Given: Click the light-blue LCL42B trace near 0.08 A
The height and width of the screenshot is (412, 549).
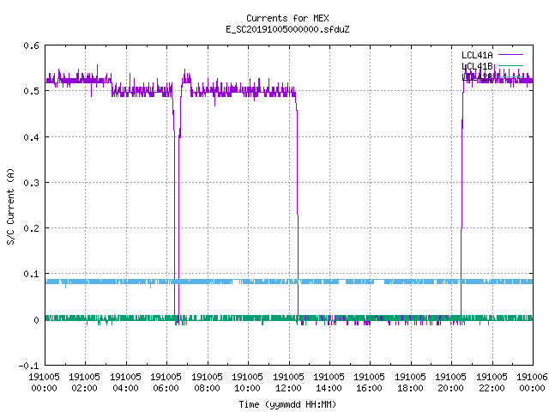Looking at the screenshot, I should [289, 282].
